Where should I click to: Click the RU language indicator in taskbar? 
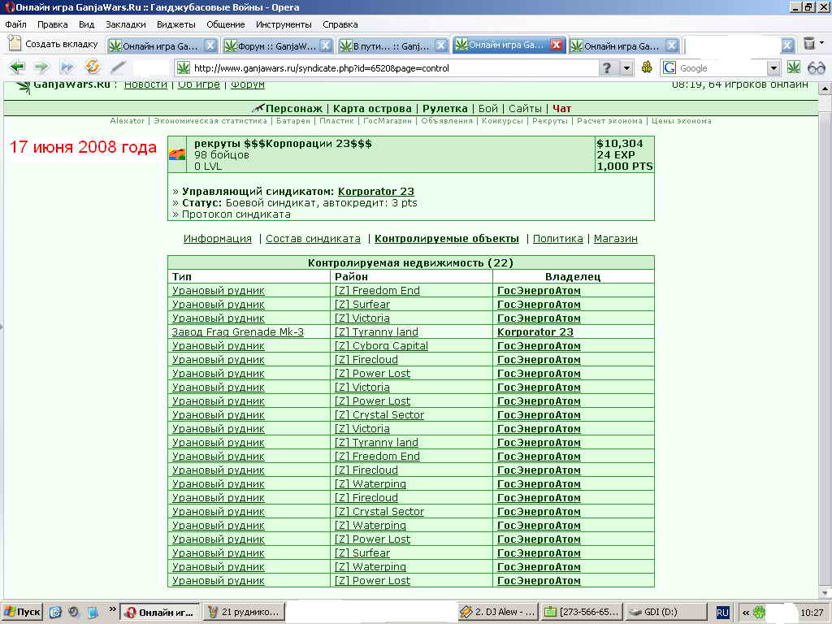coord(722,612)
